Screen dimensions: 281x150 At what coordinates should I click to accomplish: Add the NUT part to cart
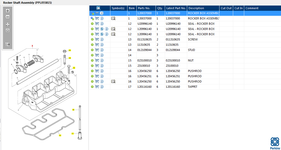(97, 60)
